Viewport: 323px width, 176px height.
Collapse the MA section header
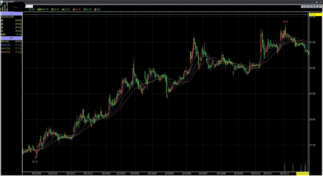tap(11, 38)
